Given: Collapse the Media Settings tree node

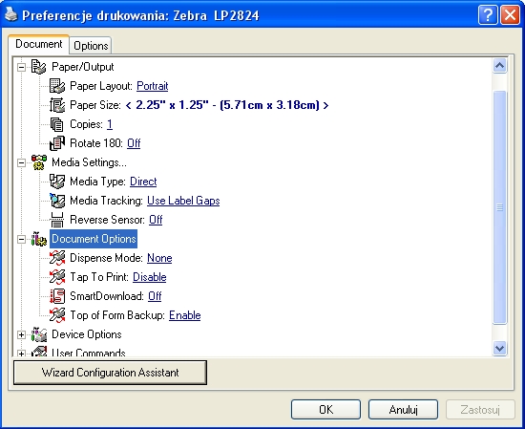Looking at the screenshot, I should coord(21,162).
